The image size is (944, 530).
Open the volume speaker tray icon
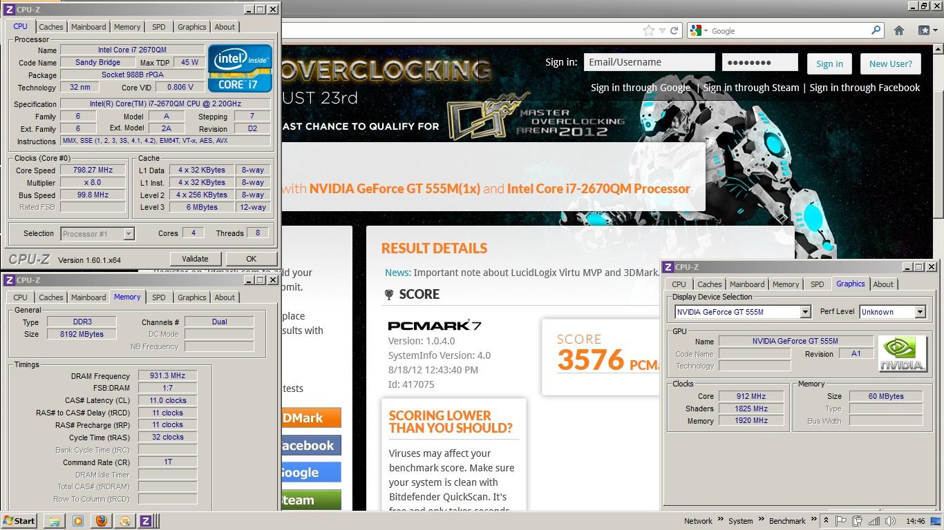pos(890,521)
